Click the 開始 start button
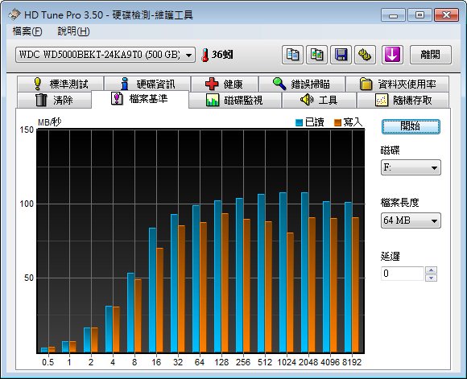 (x=411, y=126)
